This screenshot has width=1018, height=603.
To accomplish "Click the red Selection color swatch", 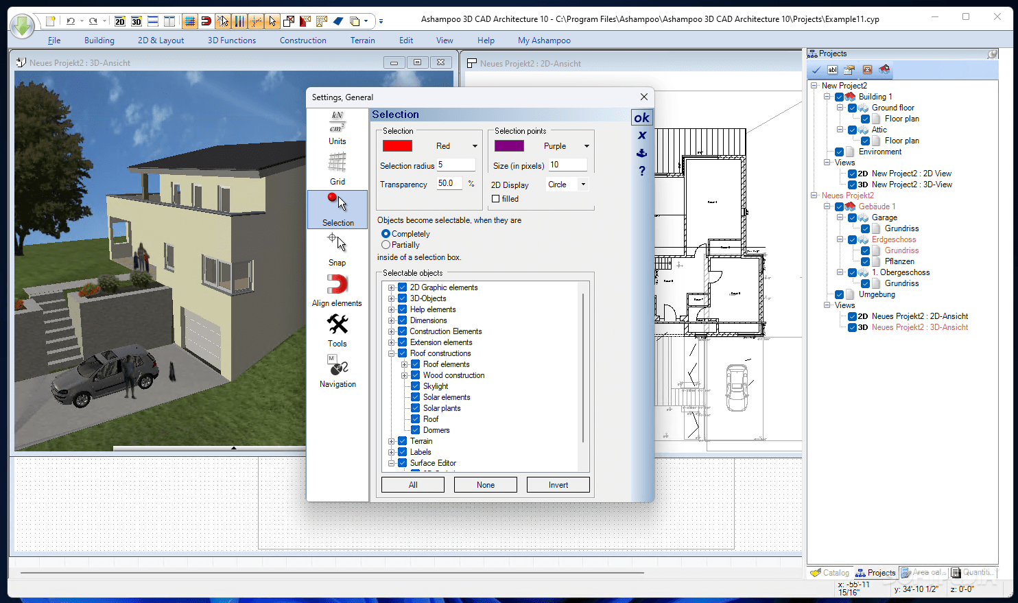I will [x=397, y=146].
